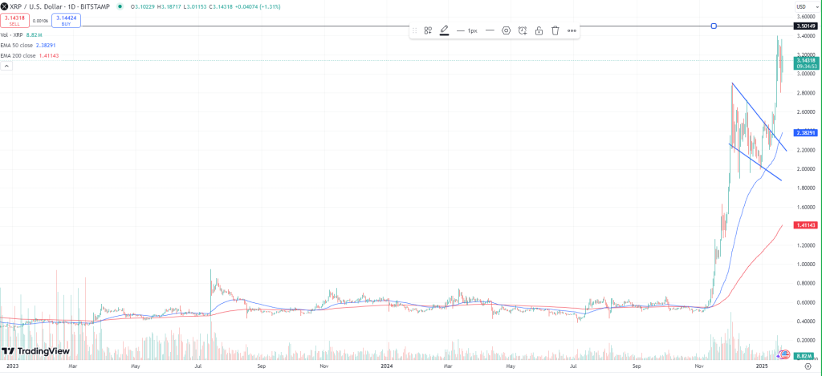Toggle the lock on the selected line
This screenshot has width=822, height=376.
(539, 30)
